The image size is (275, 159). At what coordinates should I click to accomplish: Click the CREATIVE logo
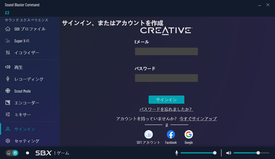[x=166, y=31]
